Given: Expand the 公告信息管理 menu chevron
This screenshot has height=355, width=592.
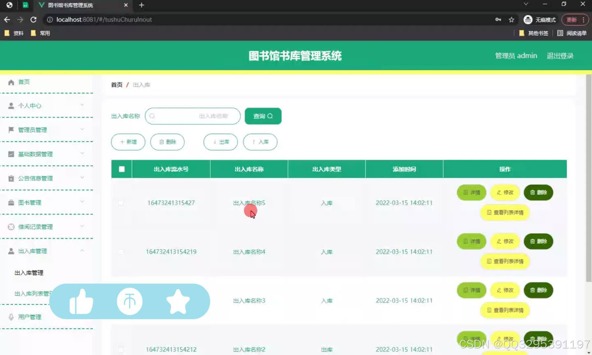Looking at the screenshot, I should [82, 178].
